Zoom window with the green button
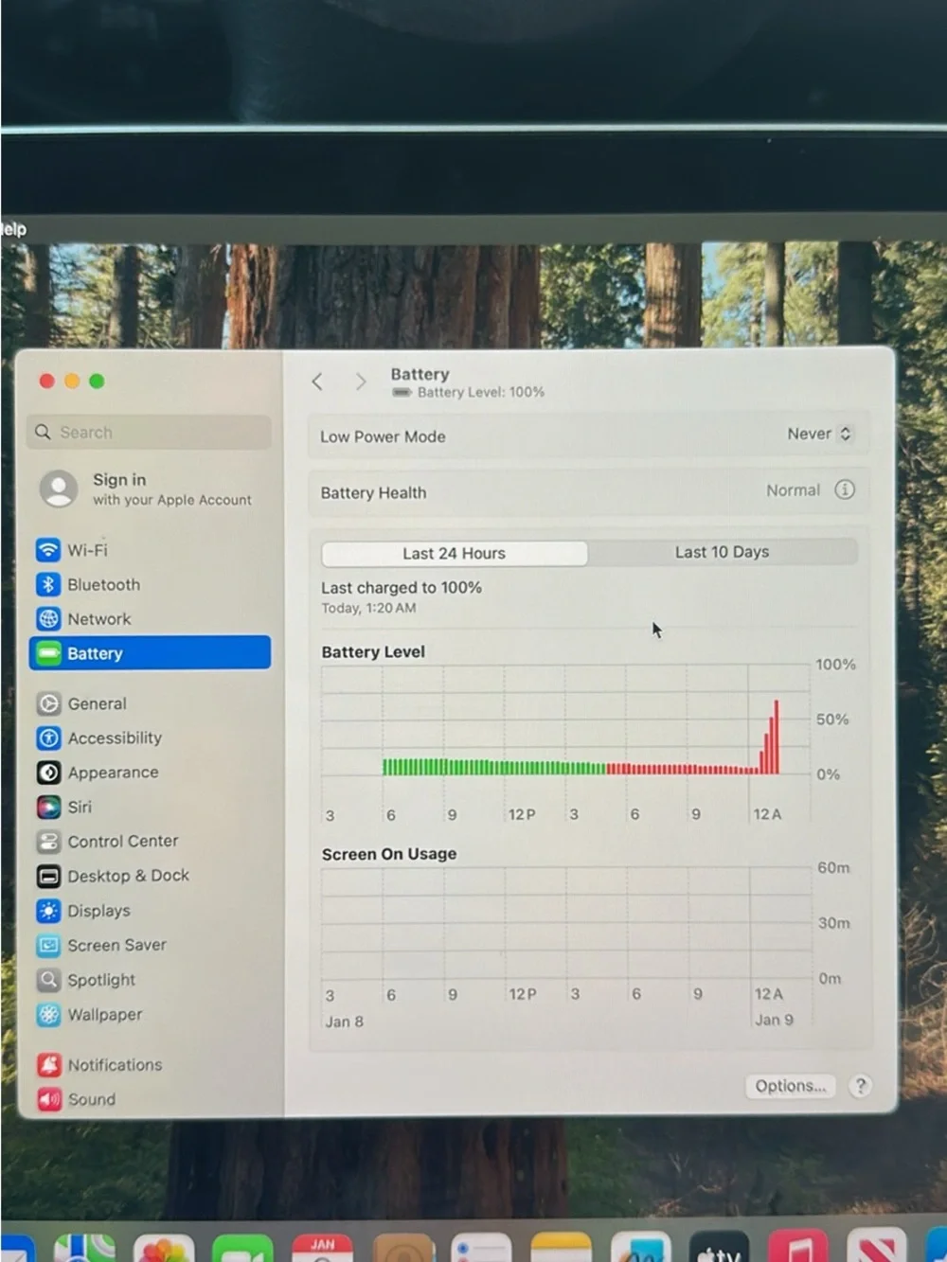Image resolution: width=947 pixels, height=1262 pixels. tap(97, 381)
